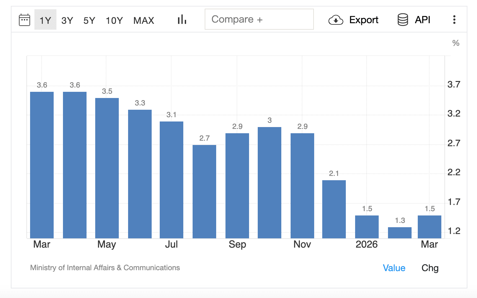
Task: Click the 3.7 y-axis value
Action: pos(454,84)
